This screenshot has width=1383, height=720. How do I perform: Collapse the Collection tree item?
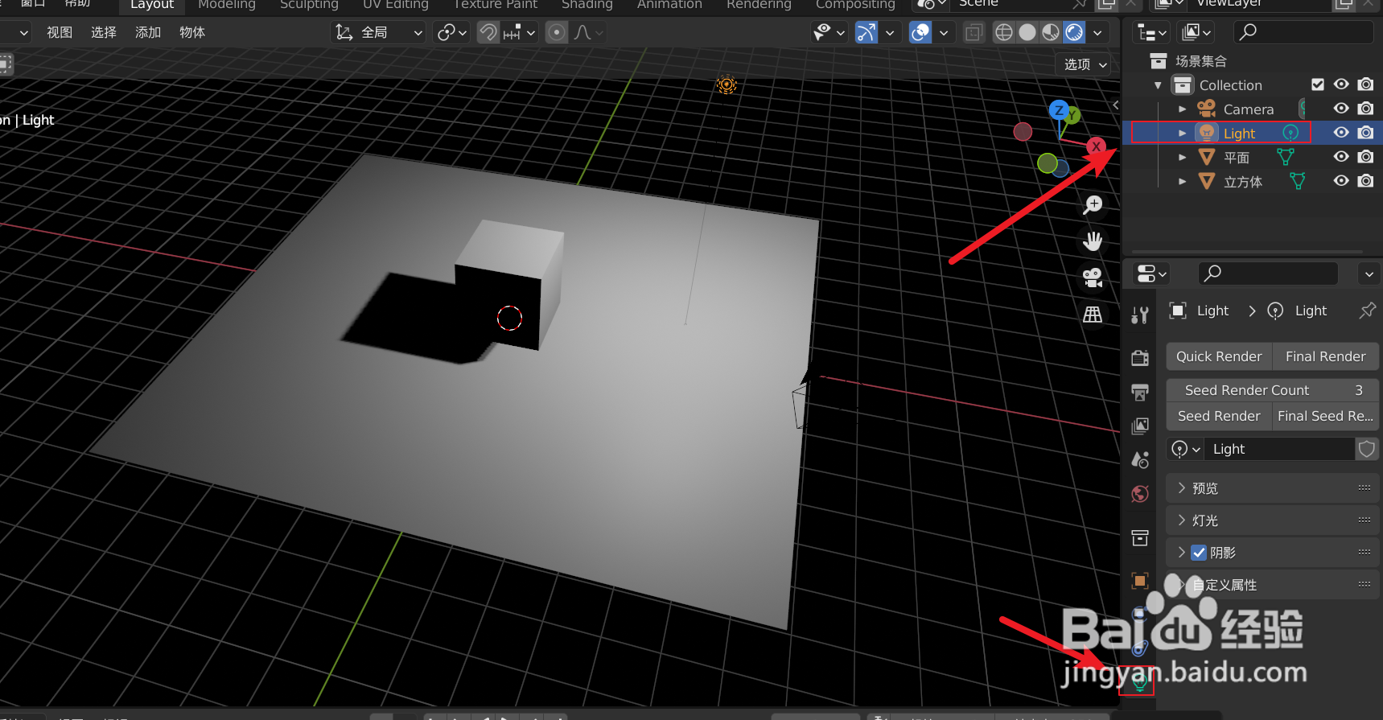point(1158,84)
